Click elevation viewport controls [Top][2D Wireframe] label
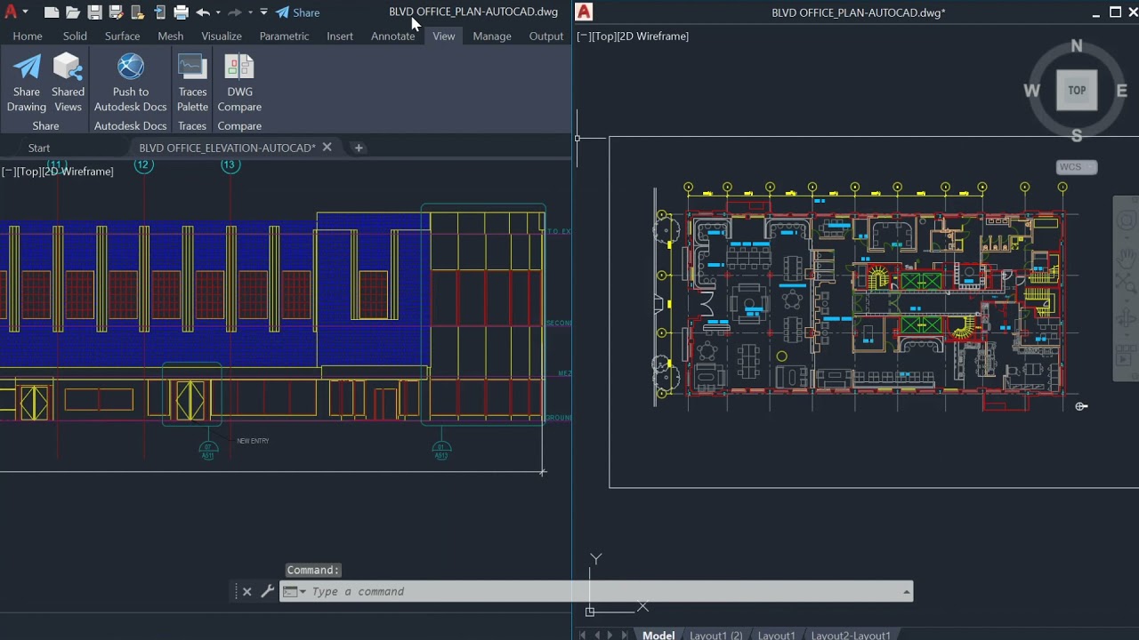 tap(58, 172)
